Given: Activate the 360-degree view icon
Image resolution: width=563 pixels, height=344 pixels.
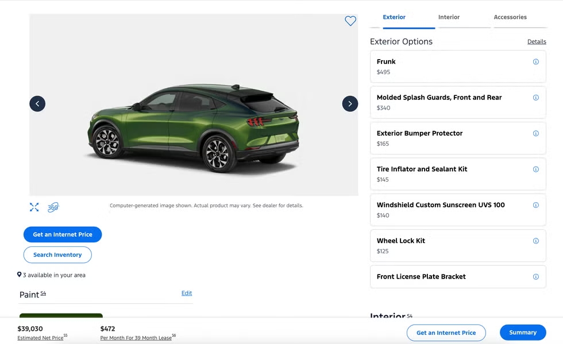Looking at the screenshot, I should (53, 207).
